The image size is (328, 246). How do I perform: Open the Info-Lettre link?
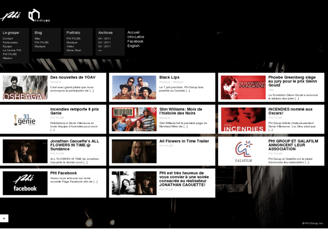tap(136, 37)
